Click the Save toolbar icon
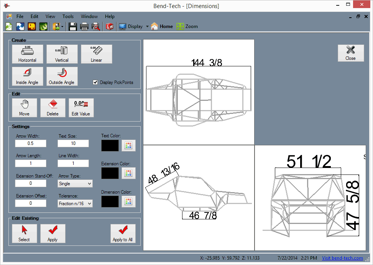 72,26
